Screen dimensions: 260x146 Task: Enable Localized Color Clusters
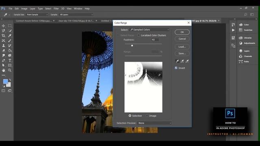[x=139, y=35]
